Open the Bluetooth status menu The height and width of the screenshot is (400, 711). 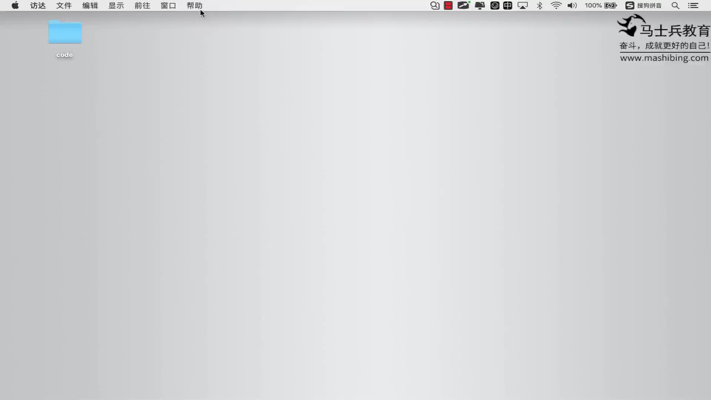coord(540,6)
